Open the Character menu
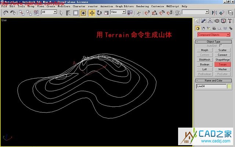 tap(79, 6)
